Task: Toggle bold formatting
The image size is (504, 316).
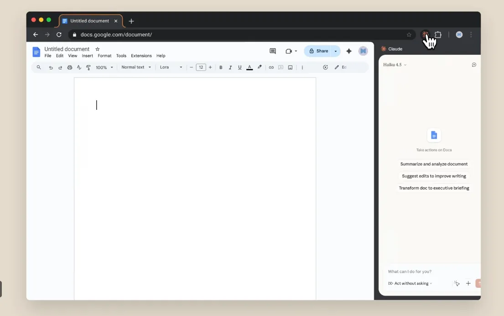Action: point(221,67)
